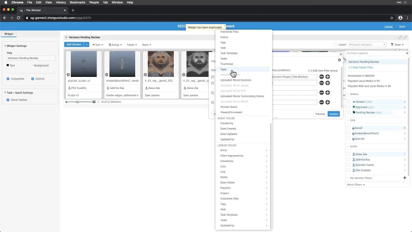Choose Version Name in the field list
The width and height of the screenshot is (412, 232).
coord(242,107)
